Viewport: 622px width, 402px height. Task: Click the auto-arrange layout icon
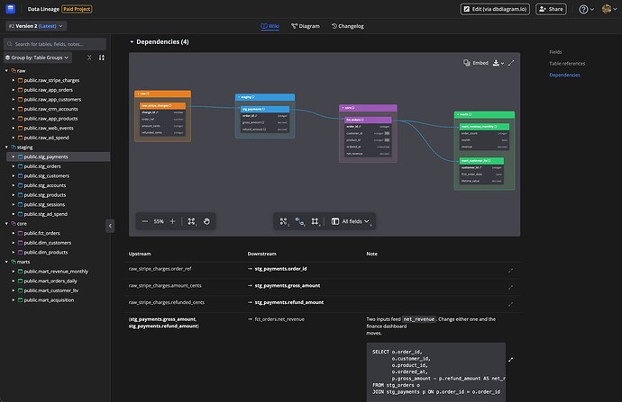(284, 221)
